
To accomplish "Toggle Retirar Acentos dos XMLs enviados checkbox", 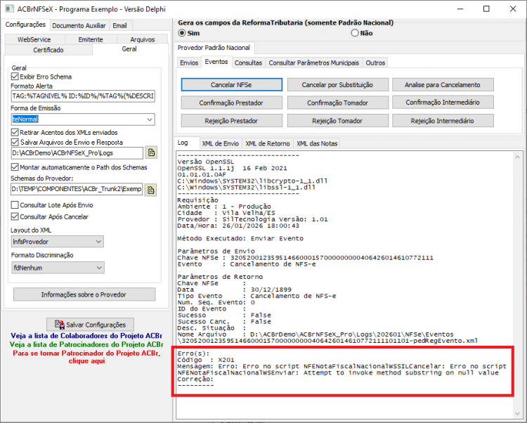I will pos(15,132).
